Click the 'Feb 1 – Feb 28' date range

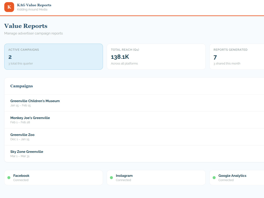coord(20,122)
